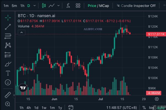
Task: Collapse the drawing toolbar side arrow
Action: [x=14, y=95]
